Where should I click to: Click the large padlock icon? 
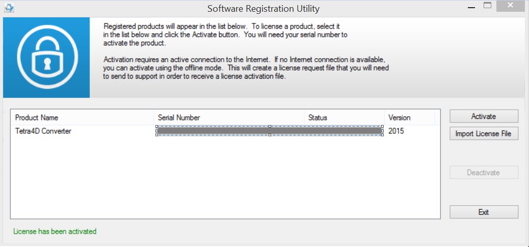click(x=47, y=57)
